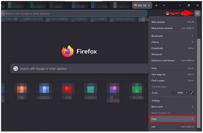
Task: Click the menu panel scrollbar
Action: [x=199, y=83]
